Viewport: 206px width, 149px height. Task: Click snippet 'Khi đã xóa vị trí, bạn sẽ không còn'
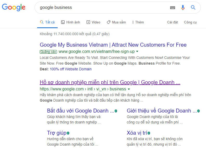[155, 139]
